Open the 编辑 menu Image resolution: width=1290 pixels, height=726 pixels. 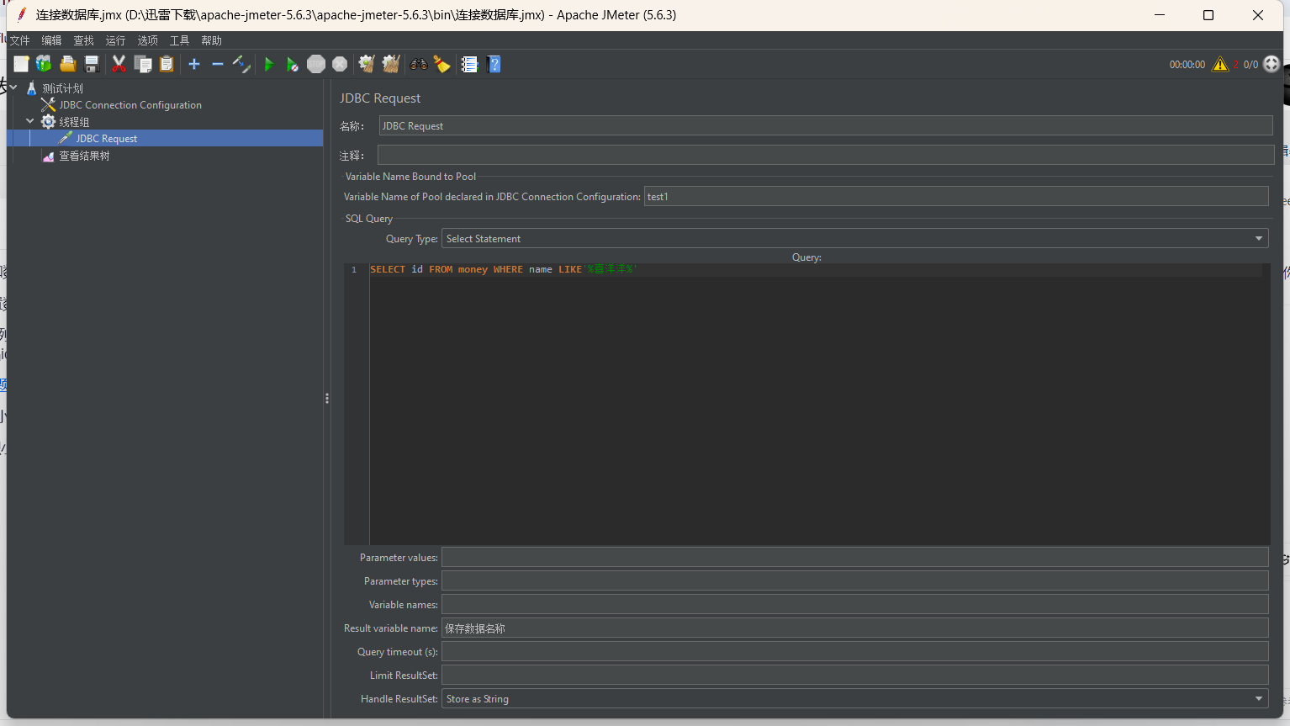tap(51, 40)
